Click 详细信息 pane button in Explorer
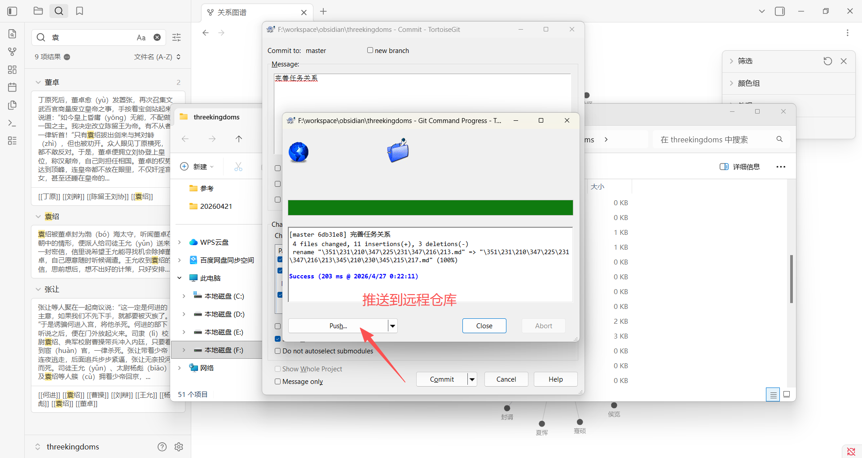The height and width of the screenshot is (458, 862). coord(740,167)
